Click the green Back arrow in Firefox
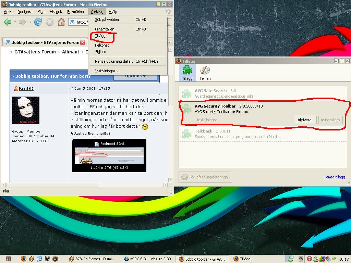351x263 pixels. click(x=8, y=22)
